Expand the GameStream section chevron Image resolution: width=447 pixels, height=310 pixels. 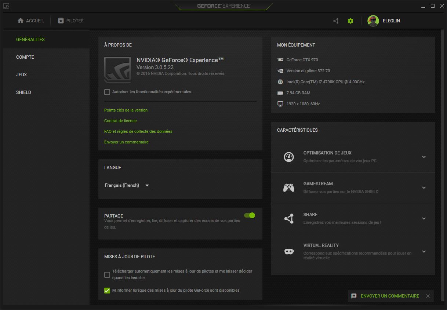coord(424,187)
